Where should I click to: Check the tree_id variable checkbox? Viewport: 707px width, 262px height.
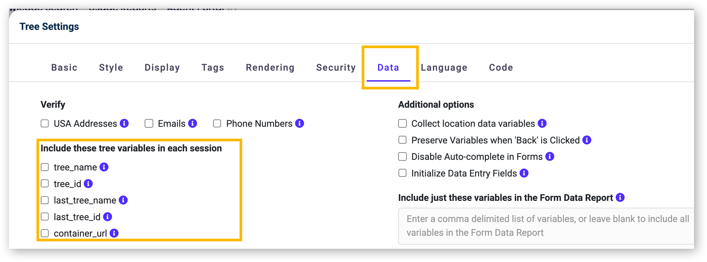(x=45, y=183)
